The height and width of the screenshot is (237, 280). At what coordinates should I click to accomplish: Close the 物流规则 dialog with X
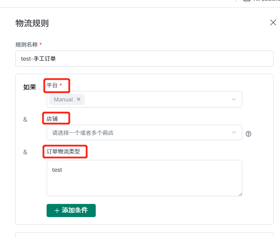pyautogui.click(x=273, y=23)
